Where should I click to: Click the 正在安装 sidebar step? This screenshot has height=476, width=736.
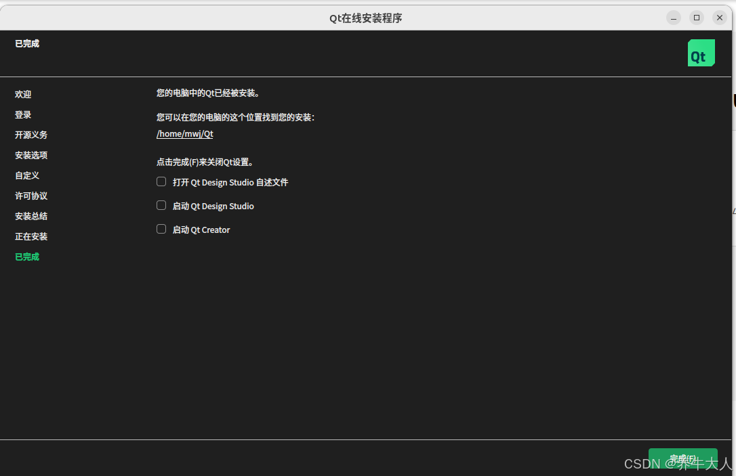tap(31, 236)
